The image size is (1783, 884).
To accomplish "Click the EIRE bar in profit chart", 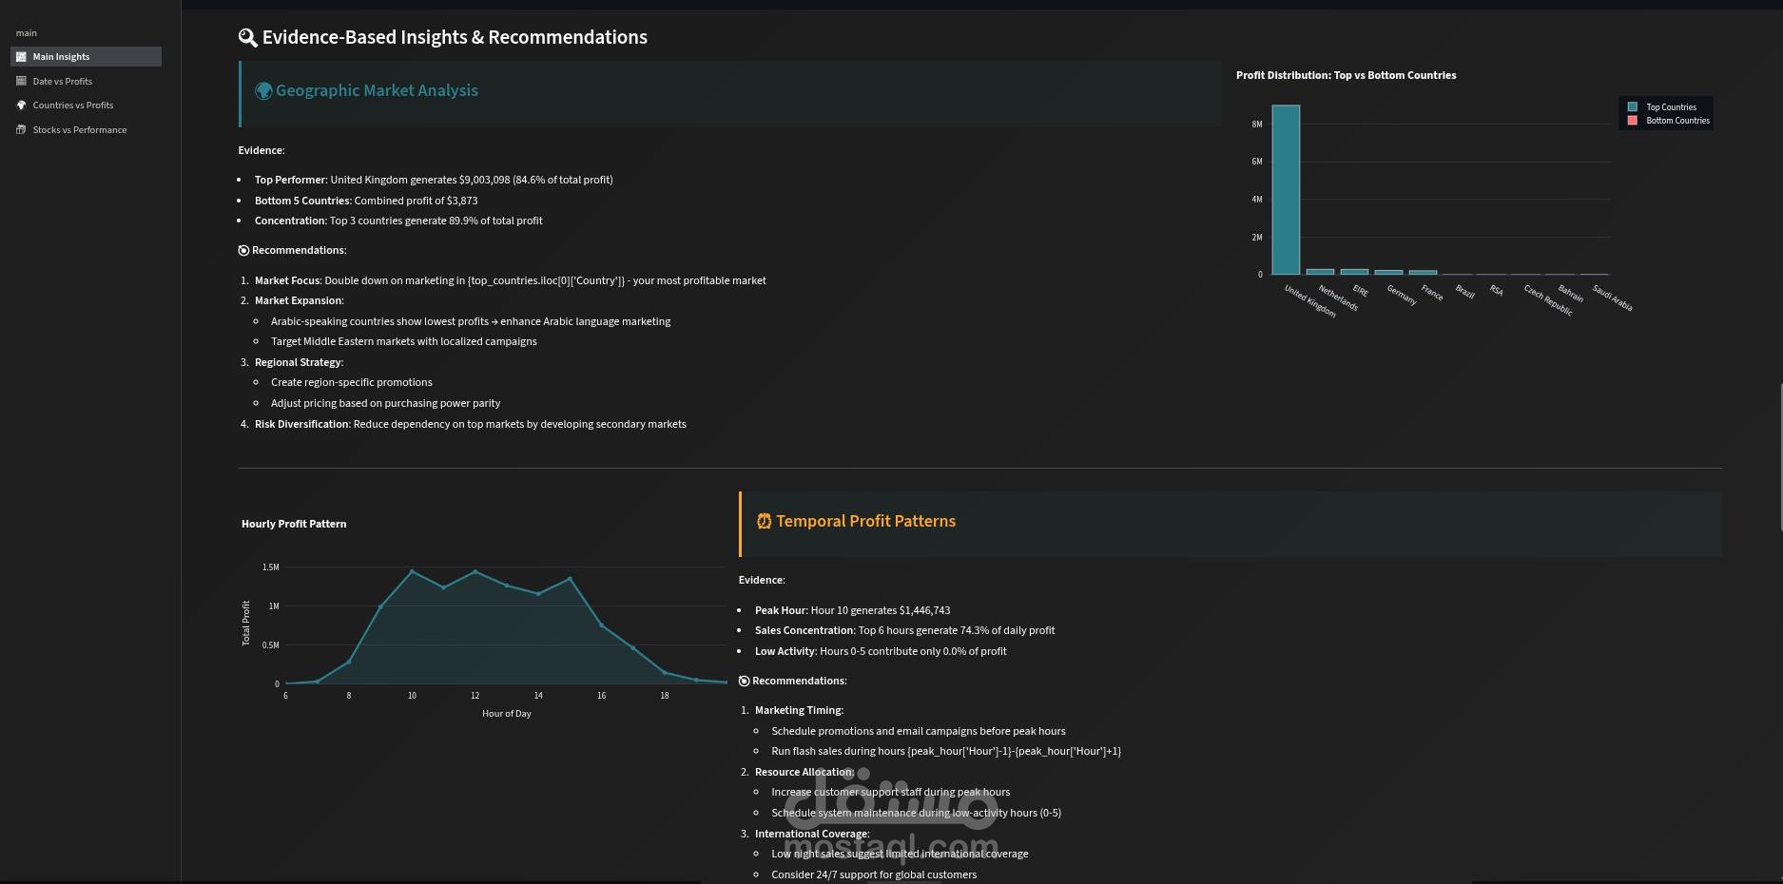I will click(1354, 272).
